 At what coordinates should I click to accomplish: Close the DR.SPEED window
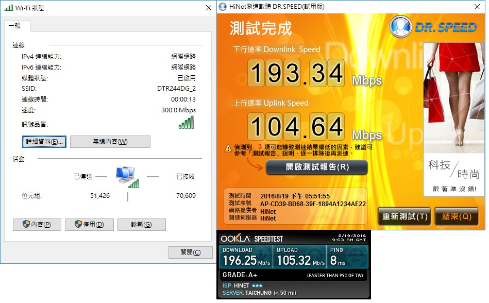[477, 7]
